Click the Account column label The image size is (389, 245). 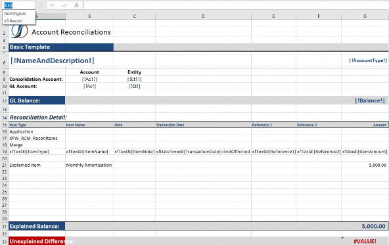[89, 72]
